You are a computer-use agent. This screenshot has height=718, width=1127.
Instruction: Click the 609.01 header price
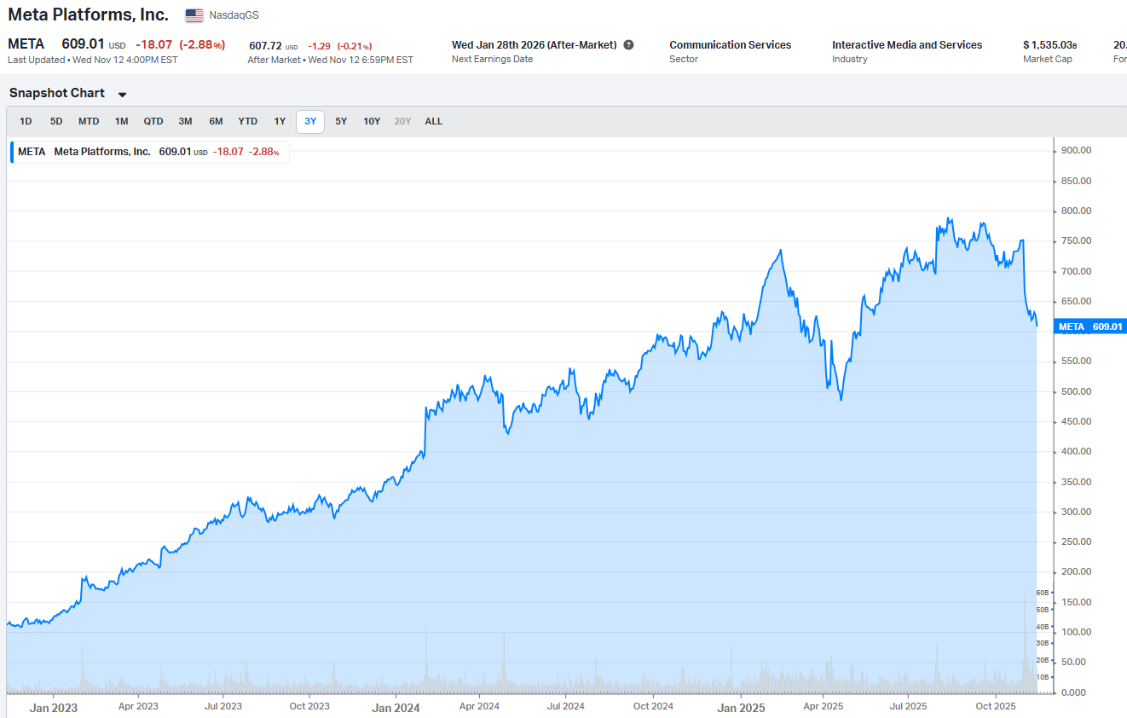click(83, 43)
